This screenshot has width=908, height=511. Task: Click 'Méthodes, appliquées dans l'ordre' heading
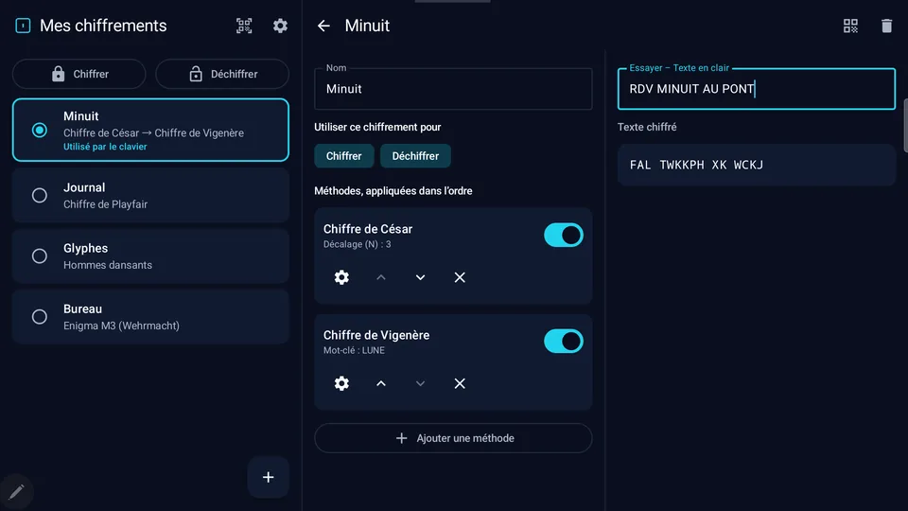(393, 190)
